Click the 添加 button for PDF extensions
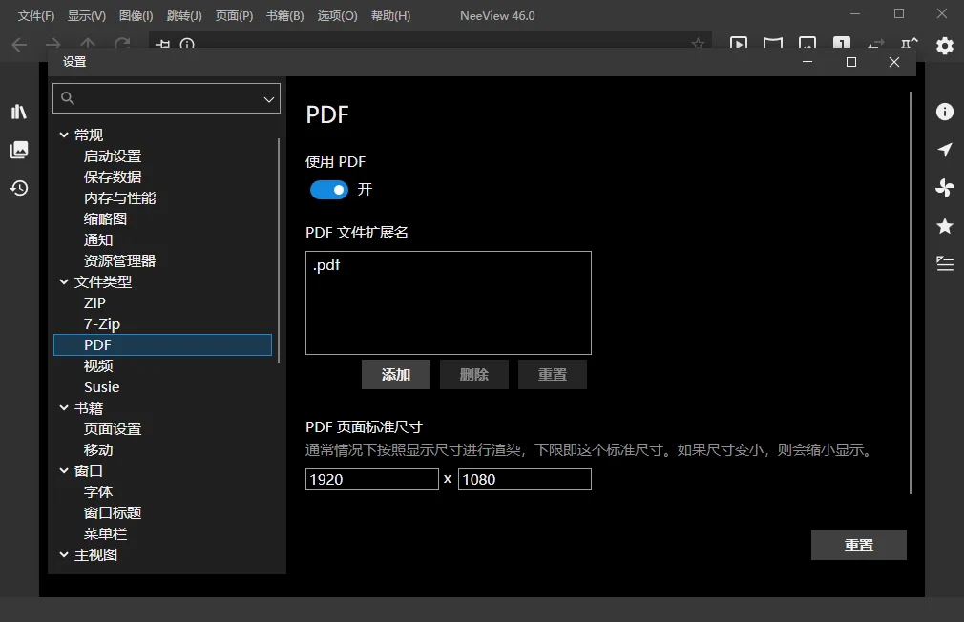 pos(396,374)
